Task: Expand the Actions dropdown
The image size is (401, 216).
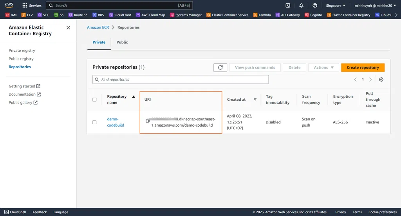Action: (323, 67)
